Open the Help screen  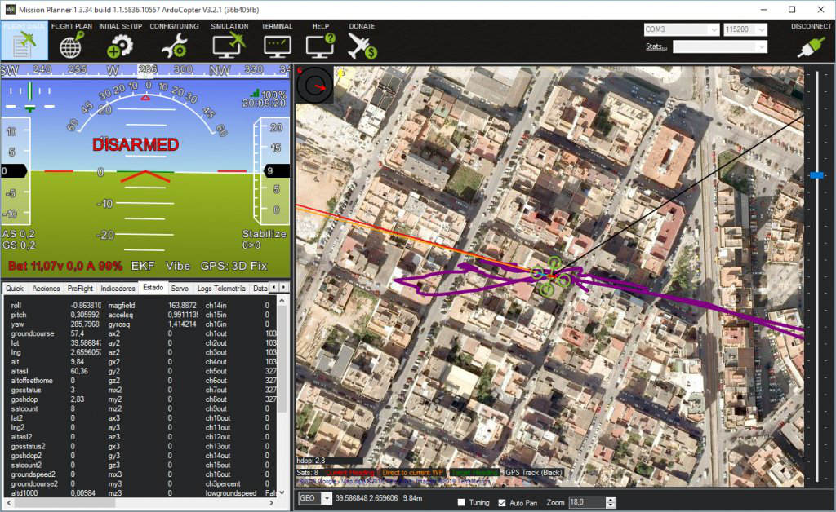pos(320,42)
